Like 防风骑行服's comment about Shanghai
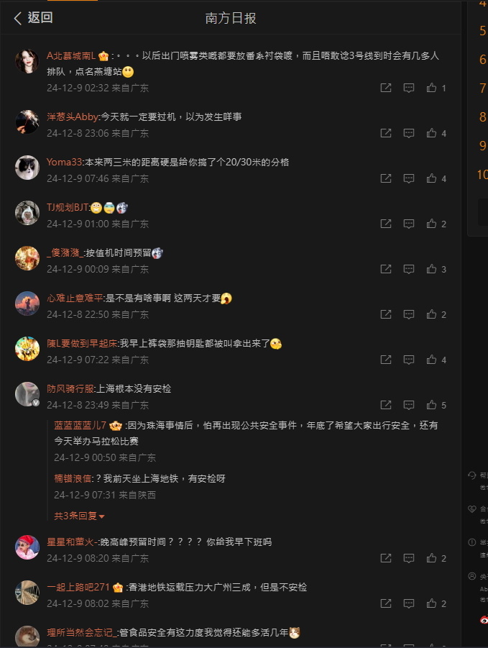This screenshot has width=488, height=648. 431,405
